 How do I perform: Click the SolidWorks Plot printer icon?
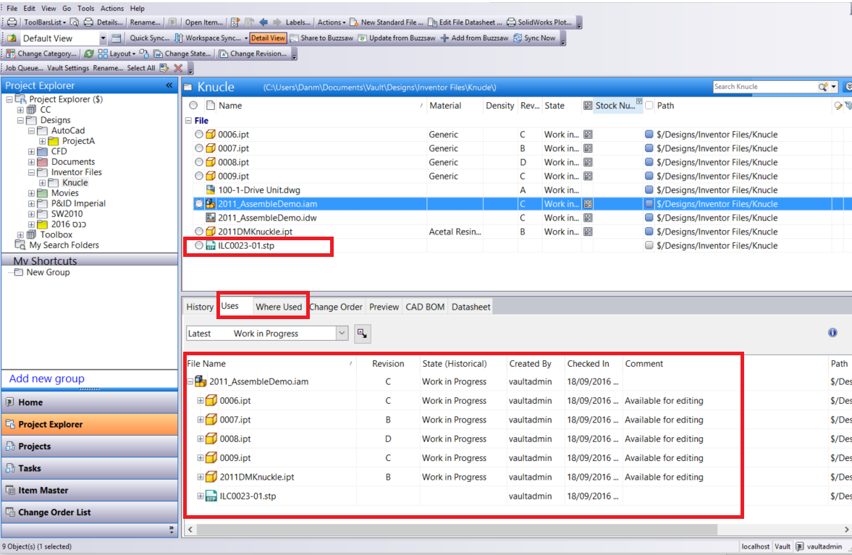click(511, 22)
